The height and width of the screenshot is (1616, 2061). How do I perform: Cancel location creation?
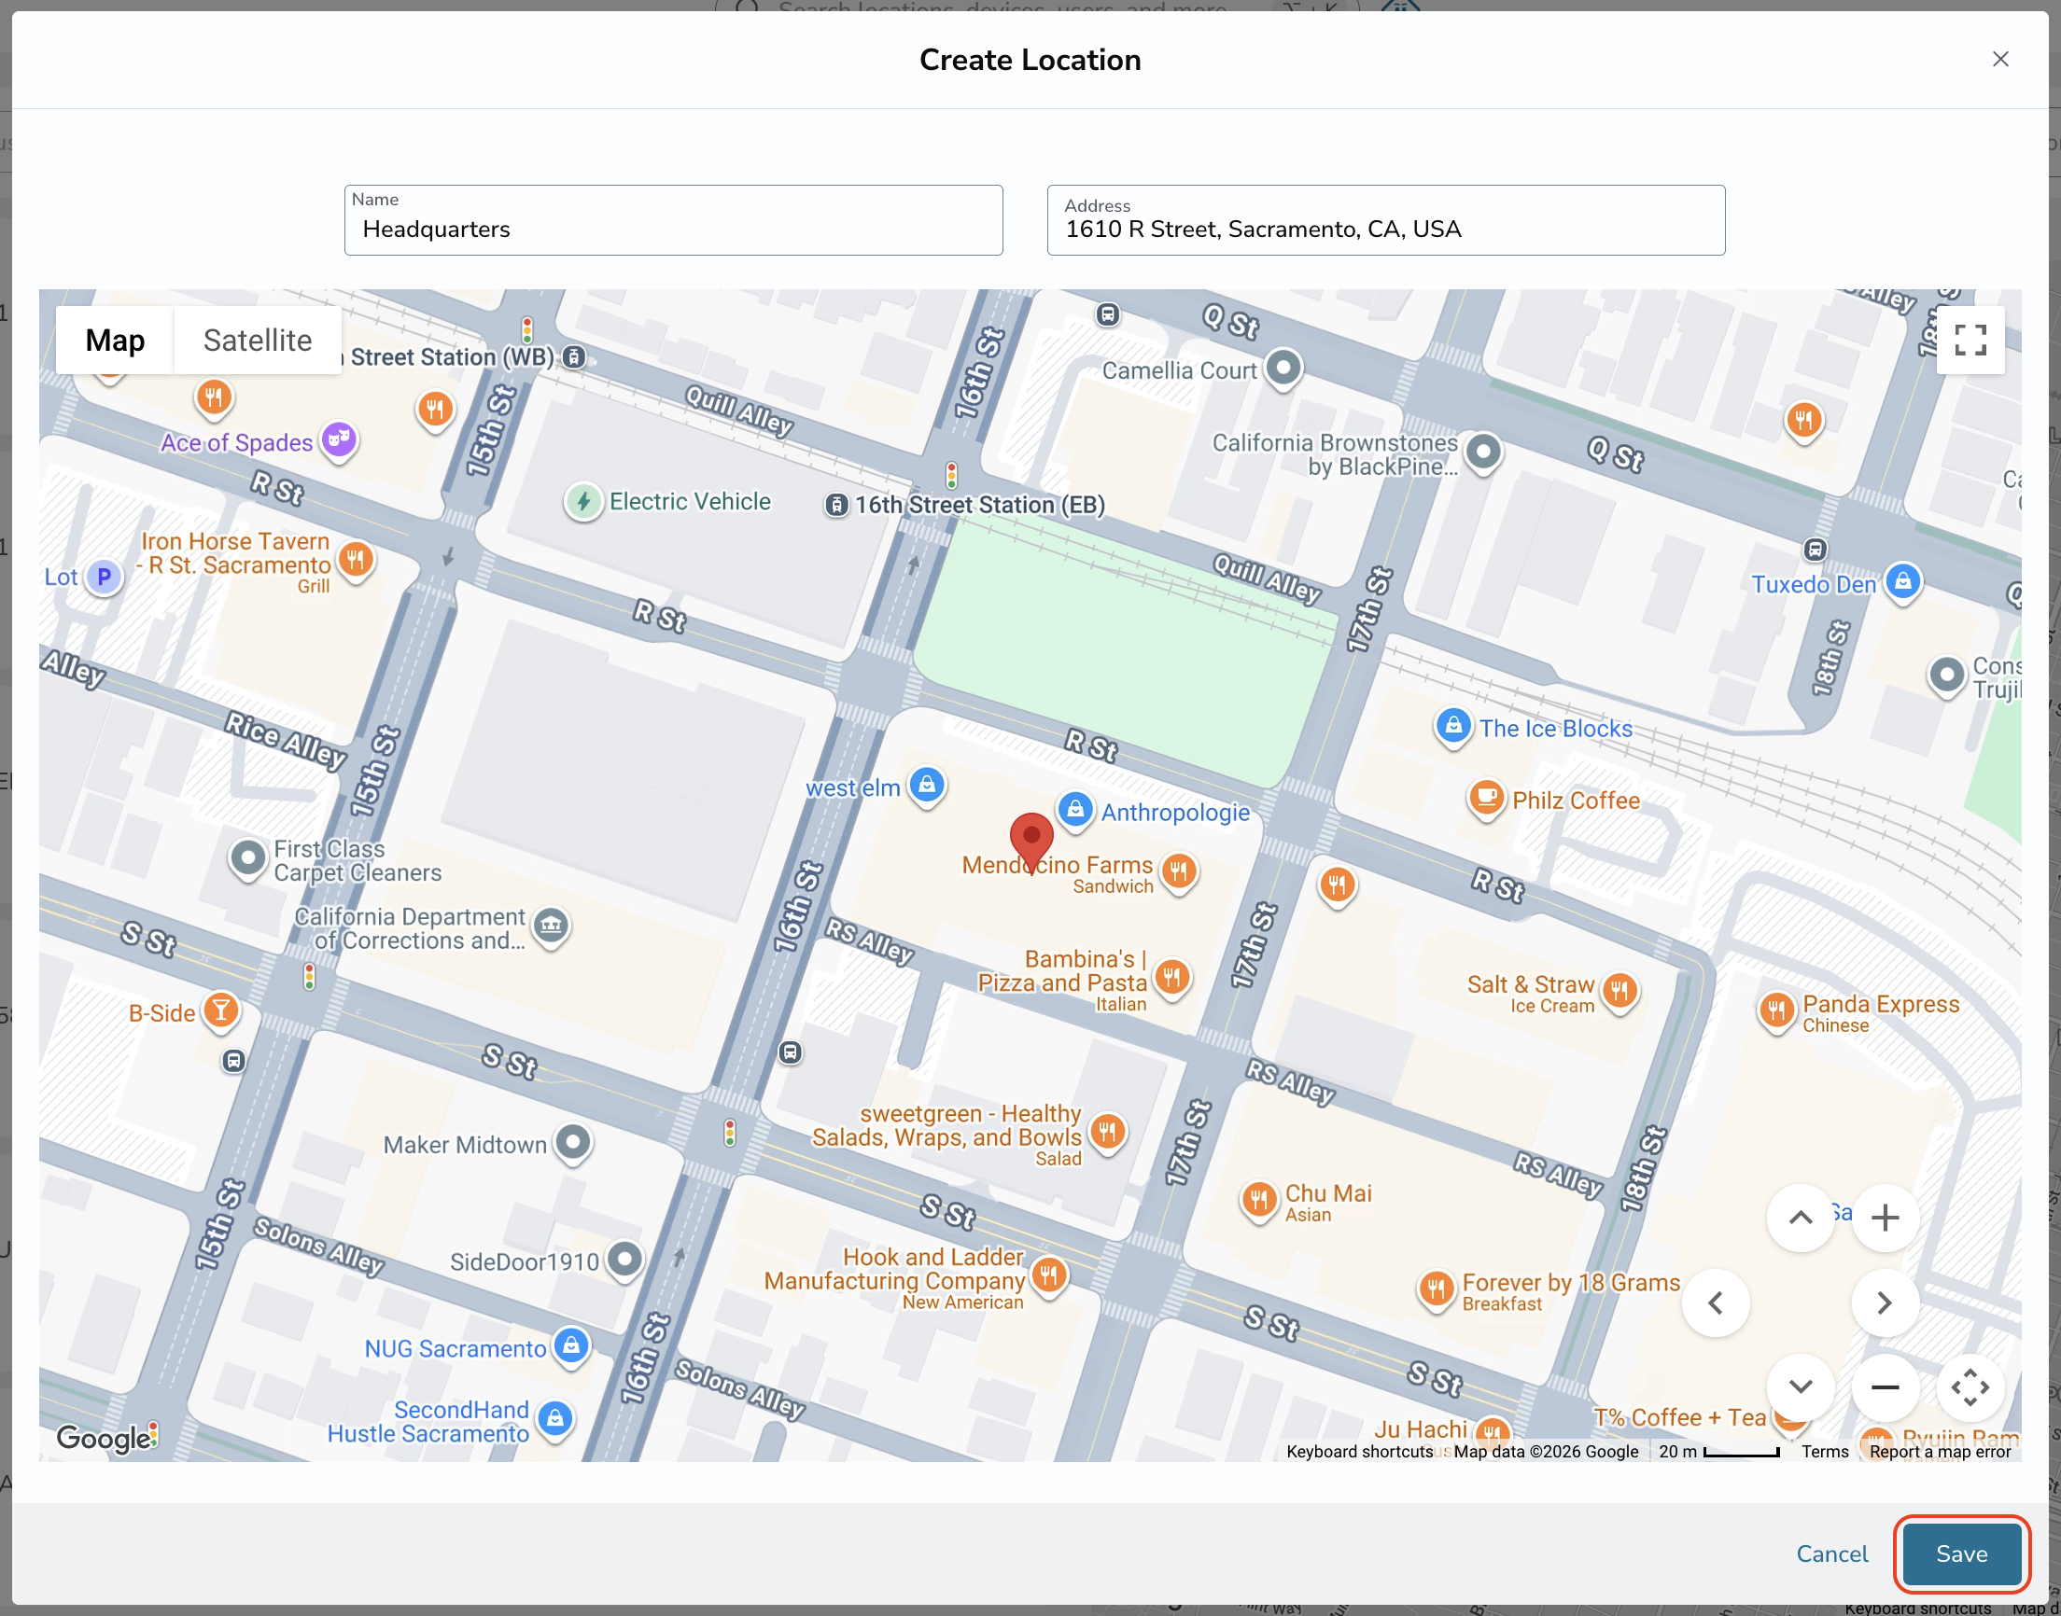[1831, 1553]
